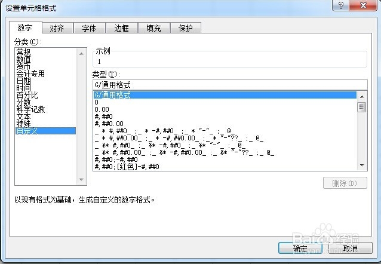Click the type list scroll-down arrow

362,165
